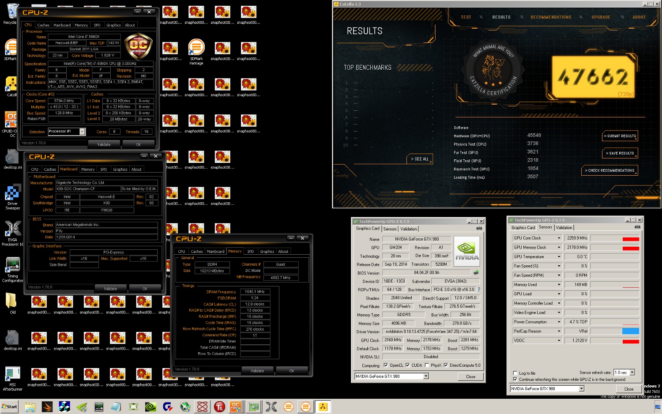The height and width of the screenshot is (414, 662).
Task: Click the PerfCap Reason blue graph bar
Action: coord(630,331)
